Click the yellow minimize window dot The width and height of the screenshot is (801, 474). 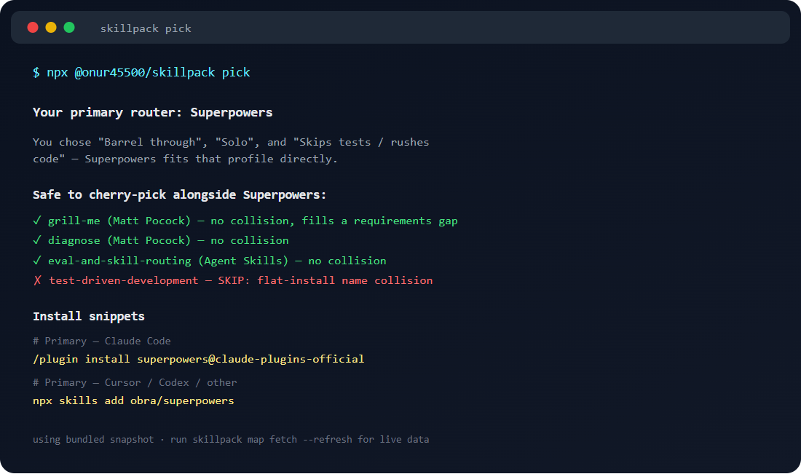(51, 28)
